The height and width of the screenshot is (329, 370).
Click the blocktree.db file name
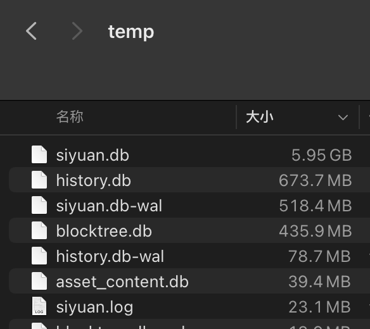pos(104,231)
